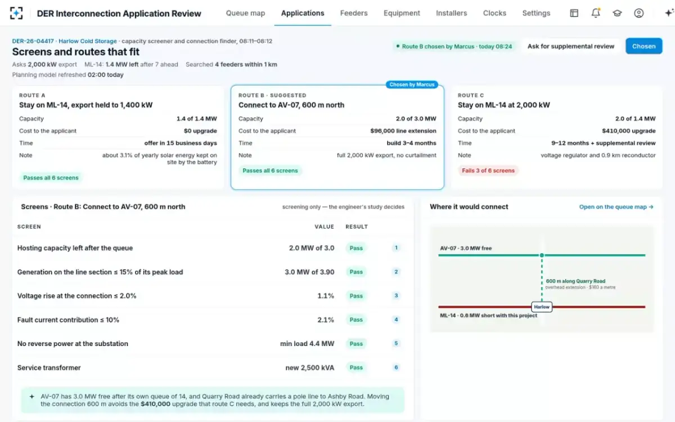Click the new 2,500 kVA value
Screen dimensions: 675x422
coord(310,367)
